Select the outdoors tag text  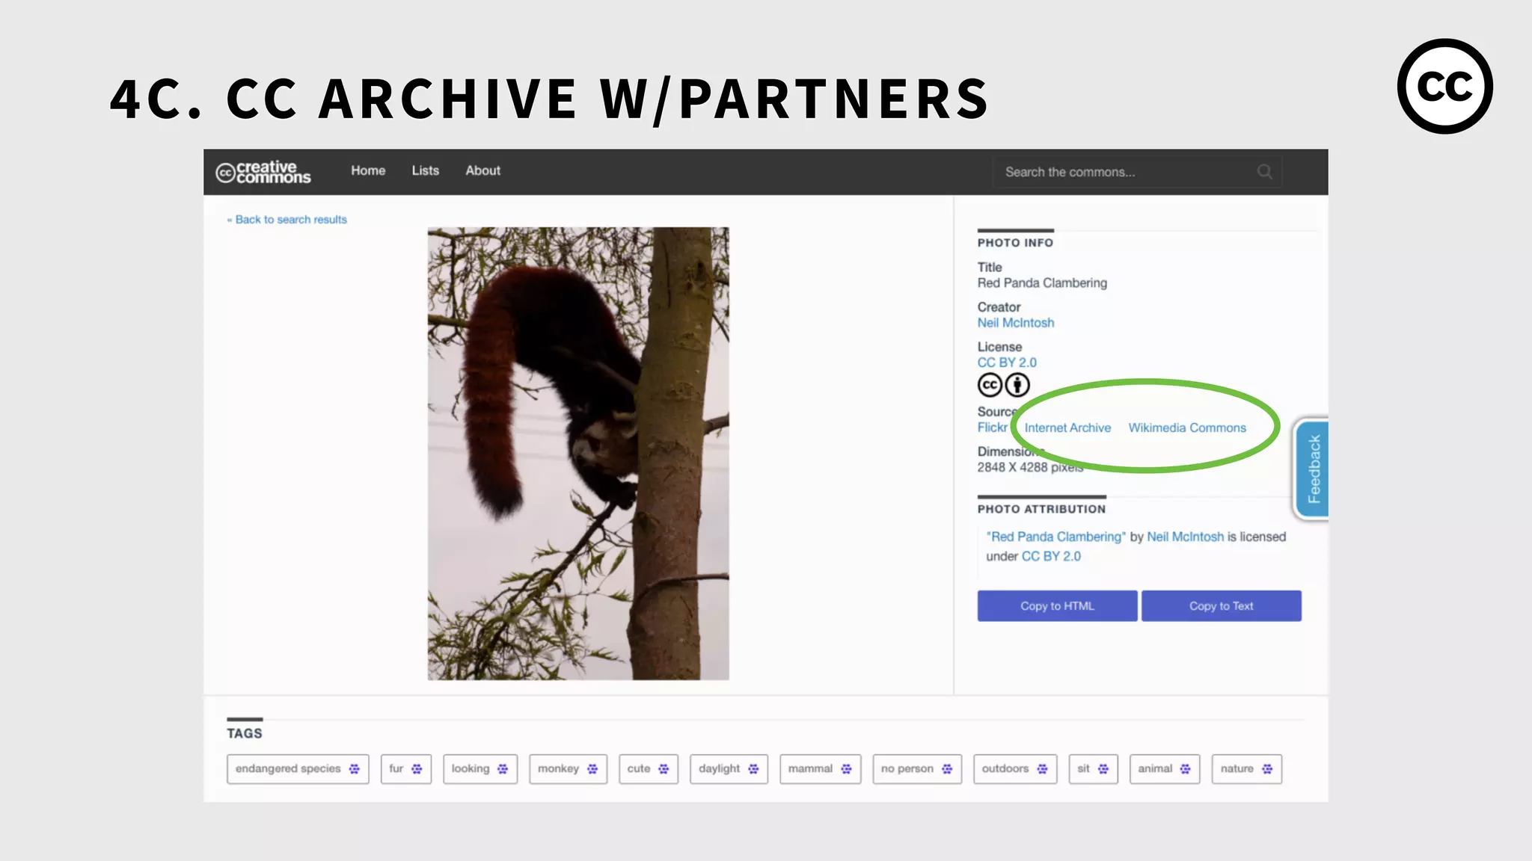1005,769
